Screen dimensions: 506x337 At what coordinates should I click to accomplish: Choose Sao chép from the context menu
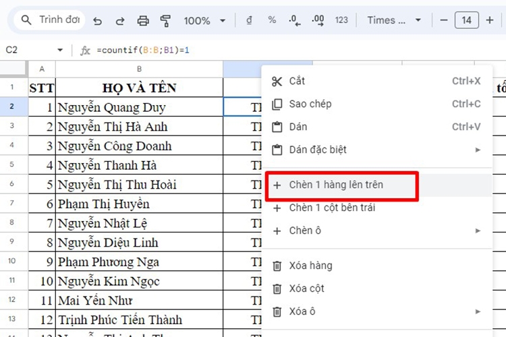[x=376, y=104]
